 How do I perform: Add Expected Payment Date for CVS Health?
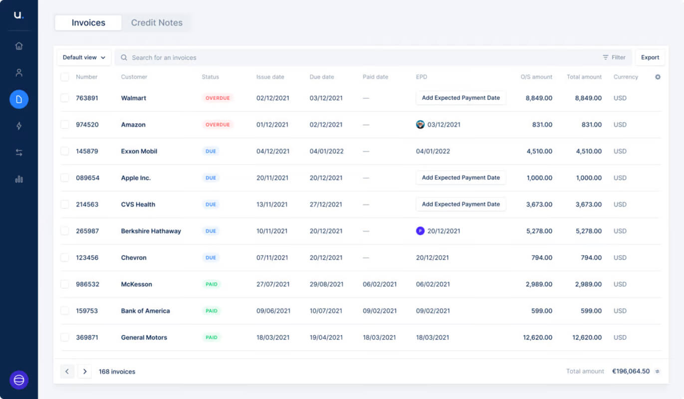pyautogui.click(x=461, y=204)
